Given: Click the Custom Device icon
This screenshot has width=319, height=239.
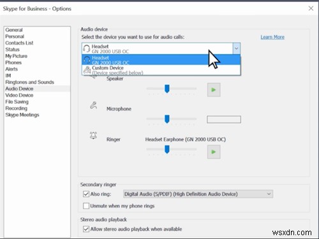Looking at the screenshot, I should point(87,69).
